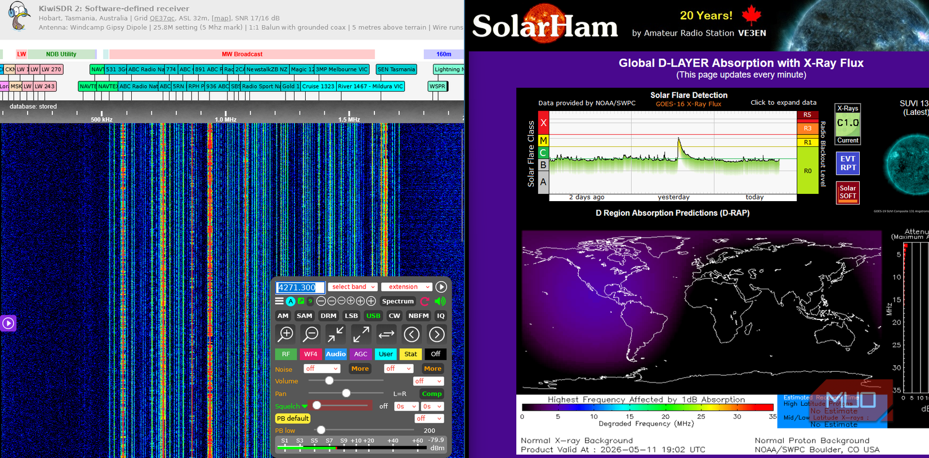Image resolution: width=929 pixels, height=458 pixels.
Task: Open the 'off' dropdown in the Volume row
Action: tap(428, 381)
